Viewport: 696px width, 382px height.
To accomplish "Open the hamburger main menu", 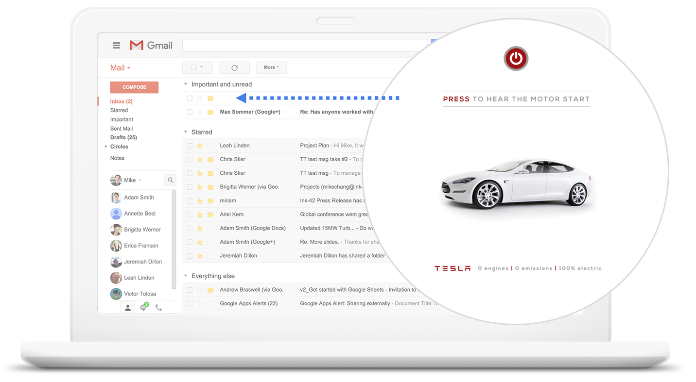I will (x=116, y=46).
